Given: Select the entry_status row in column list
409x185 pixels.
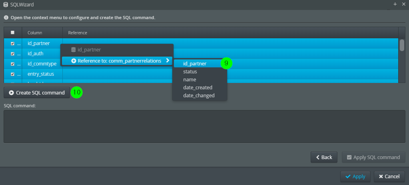Looking at the screenshot, I should [201, 74].
